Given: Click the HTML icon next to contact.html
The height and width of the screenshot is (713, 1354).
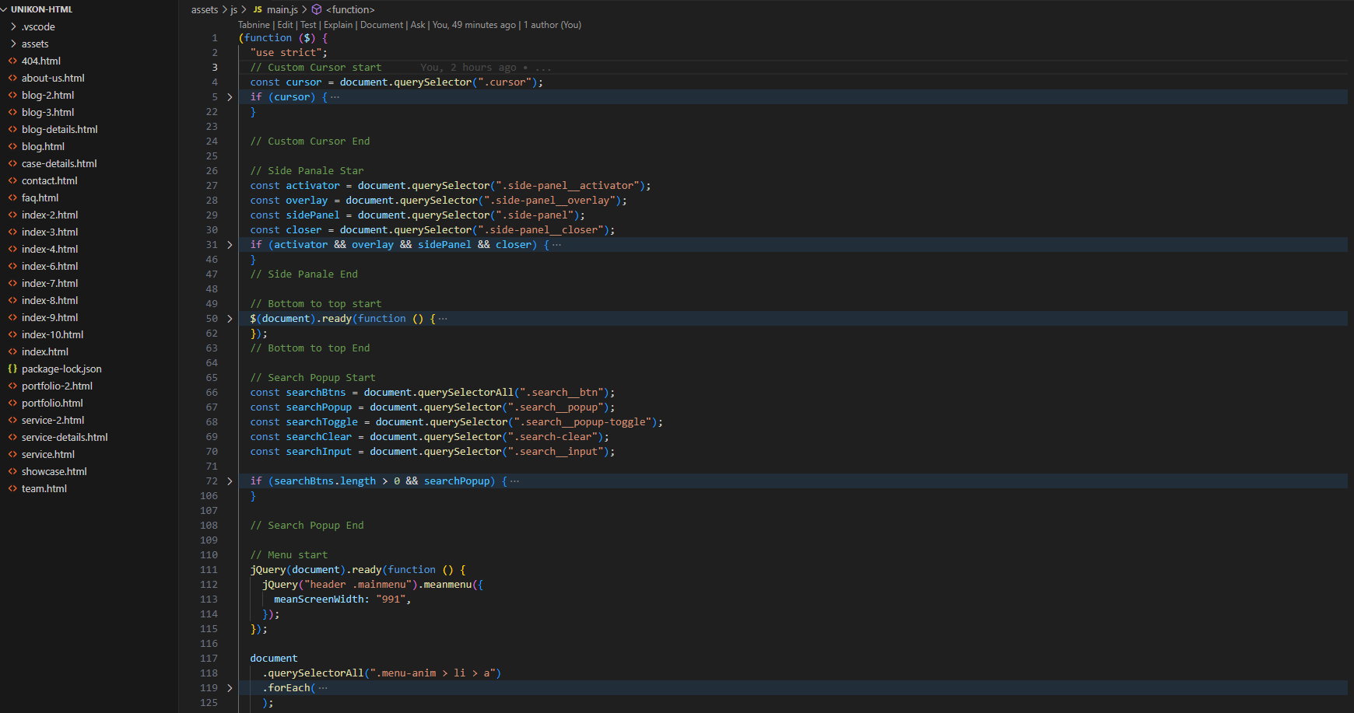Looking at the screenshot, I should click(12, 180).
